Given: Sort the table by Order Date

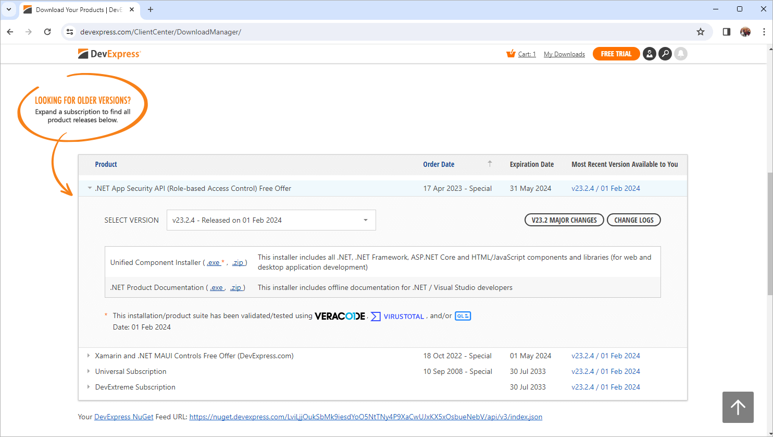Looking at the screenshot, I should (439, 164).
